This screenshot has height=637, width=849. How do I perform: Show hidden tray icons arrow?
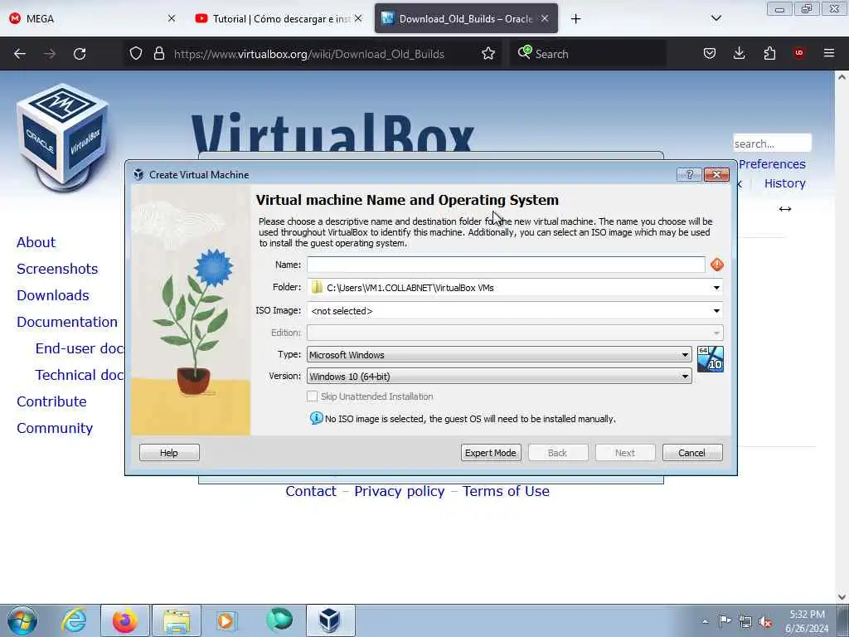pyautogui.click(x=705, y=622)
